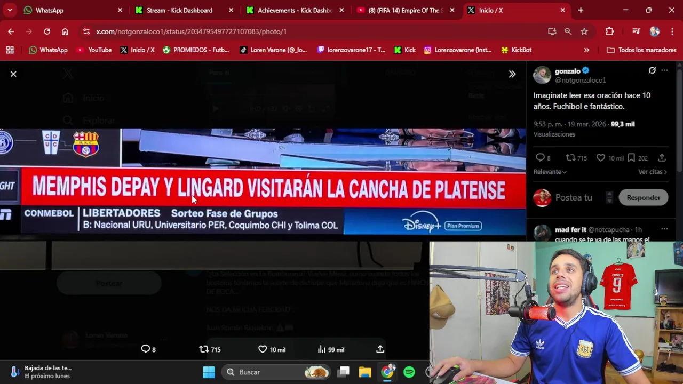Open the tab search dropdown arrow
Viewport: 683px width, 384px height.
point(10,10)
